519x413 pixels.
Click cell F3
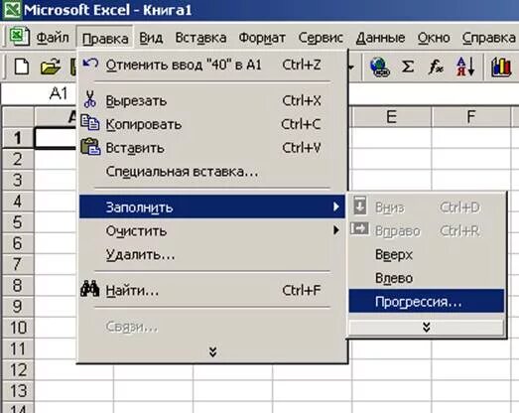471,180
